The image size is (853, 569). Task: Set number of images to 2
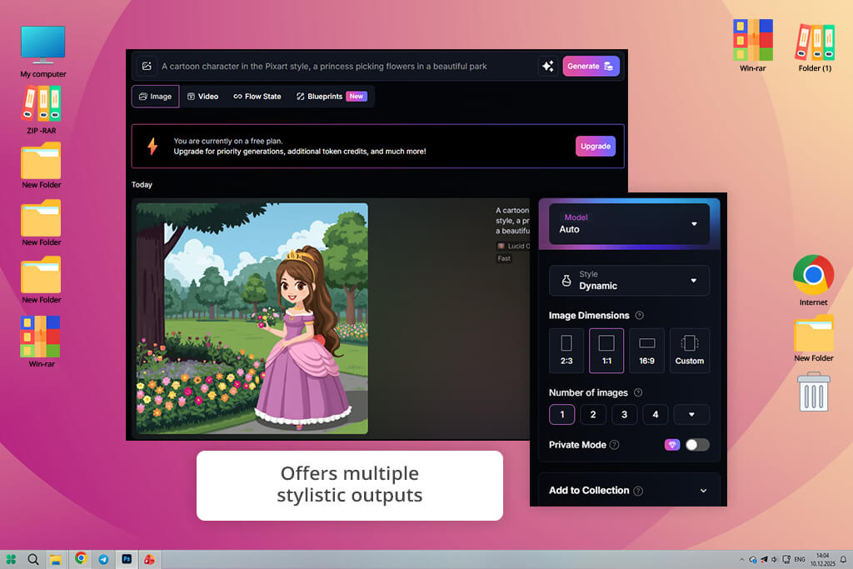click(593, 415)
